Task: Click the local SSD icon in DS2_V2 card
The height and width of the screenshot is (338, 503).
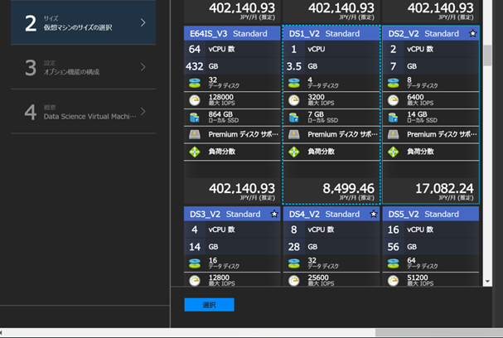Action: pos(393,118)
